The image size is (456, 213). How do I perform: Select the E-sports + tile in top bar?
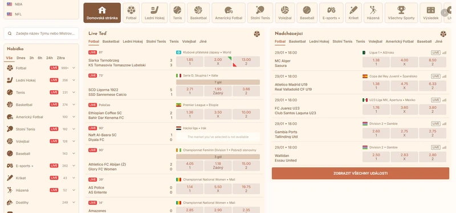[x=331, y=13]
